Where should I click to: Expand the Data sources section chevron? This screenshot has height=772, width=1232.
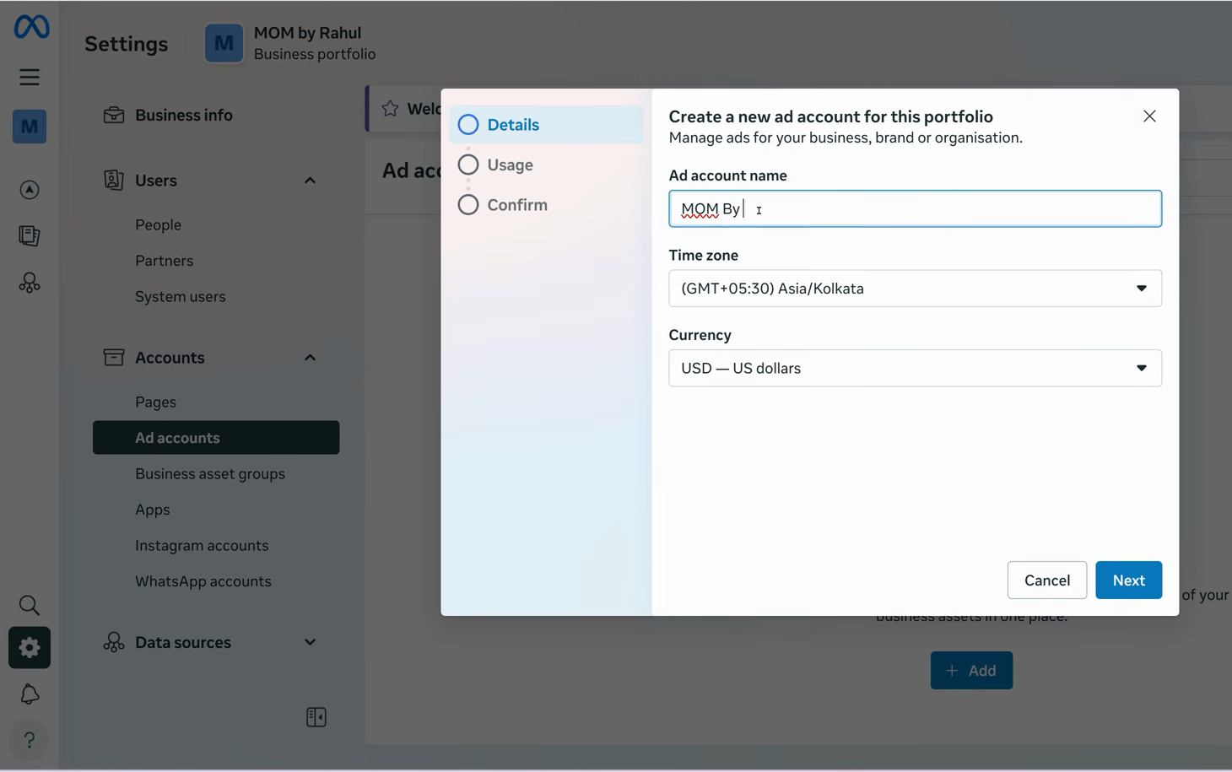click(310, 642)
